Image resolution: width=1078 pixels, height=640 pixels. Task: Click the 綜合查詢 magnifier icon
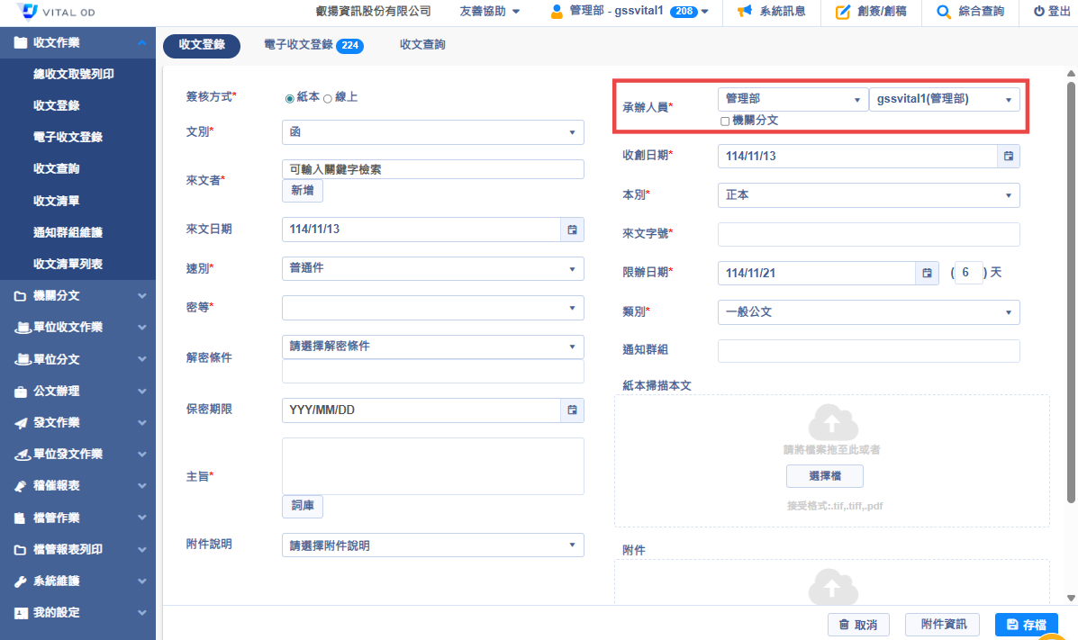pyautogui.click(x=944, y=12)
